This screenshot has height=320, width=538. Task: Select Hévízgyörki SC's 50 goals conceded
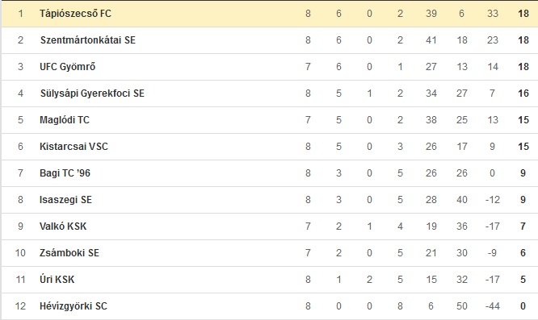click(x=462, y=306)
